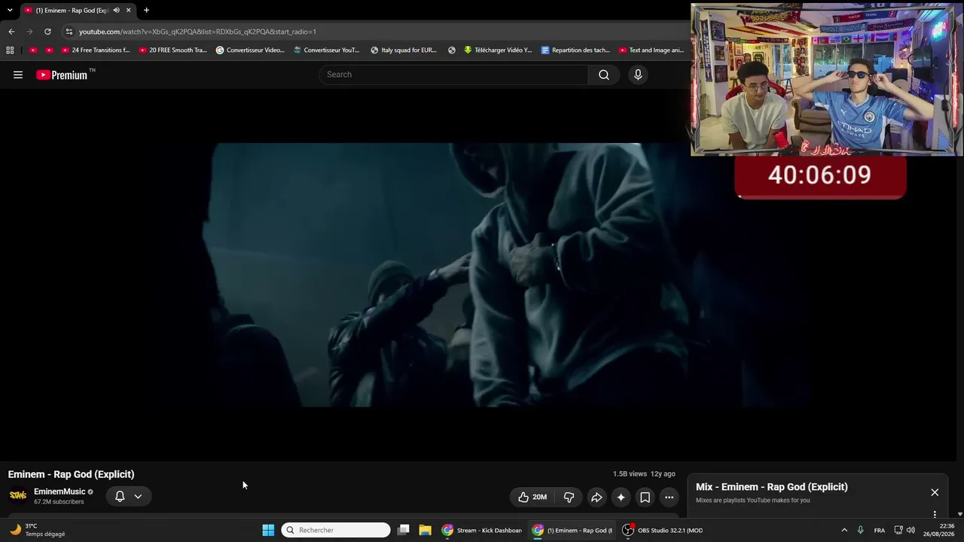Open the globe bookmark before Télécharger Vidéo

[x=452, y=50]
